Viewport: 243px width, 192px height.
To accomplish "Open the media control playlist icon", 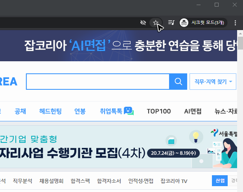I will (x=171, y=23).
